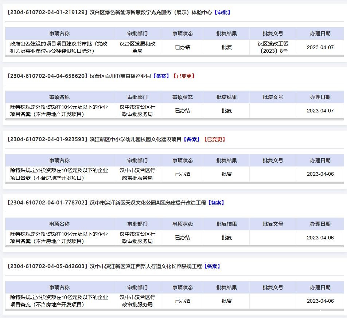This screenshot has width=347, height=318.
Task: Click 【已变更】 tag next to 百川电商直播产业园
Action: 184,76
